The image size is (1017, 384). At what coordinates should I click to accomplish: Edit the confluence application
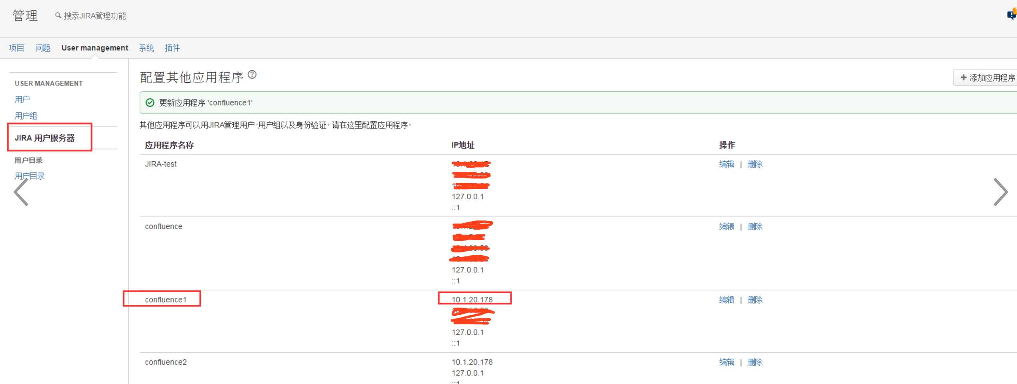(x=727, y=226)
